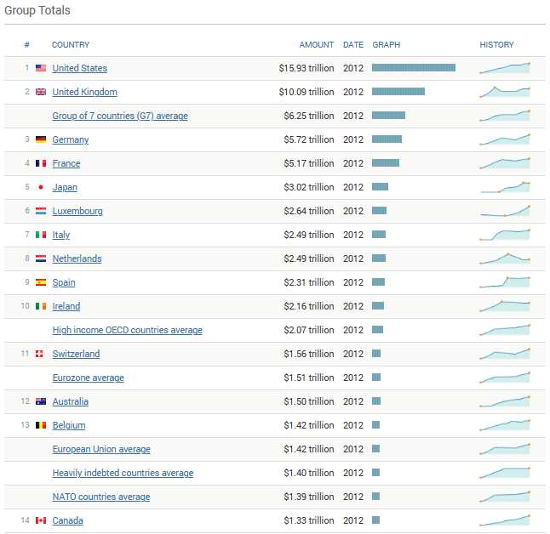The height and width of the screenshot is (534, 550).
Task: Open United States history sparkline chart
Action: [505, 68]
